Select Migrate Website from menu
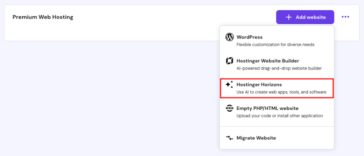This screenshot has width=364, height=156. [x=277, y=138]
